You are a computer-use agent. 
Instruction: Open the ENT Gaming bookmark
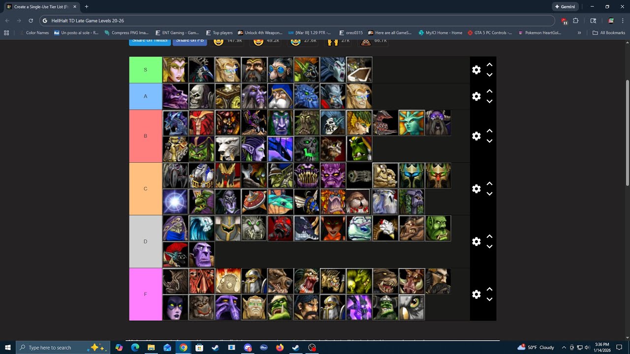pyautogui.click(x=177, y=33)
